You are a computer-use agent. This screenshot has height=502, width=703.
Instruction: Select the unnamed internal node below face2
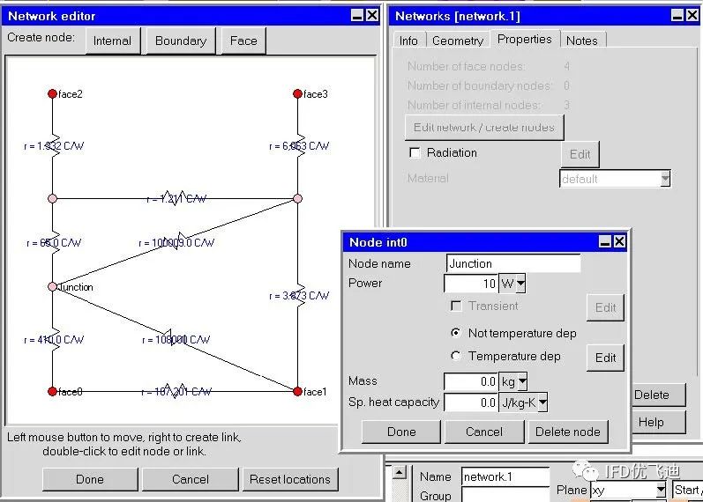(52, 198)
